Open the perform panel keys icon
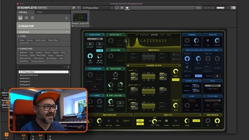Screen dimensions: 249x140 click(x=117, y=8)
